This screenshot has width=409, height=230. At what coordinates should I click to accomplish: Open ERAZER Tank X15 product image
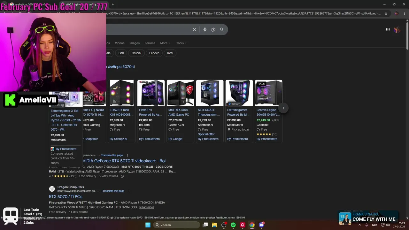pyautogui.click(x=121, y=93)
